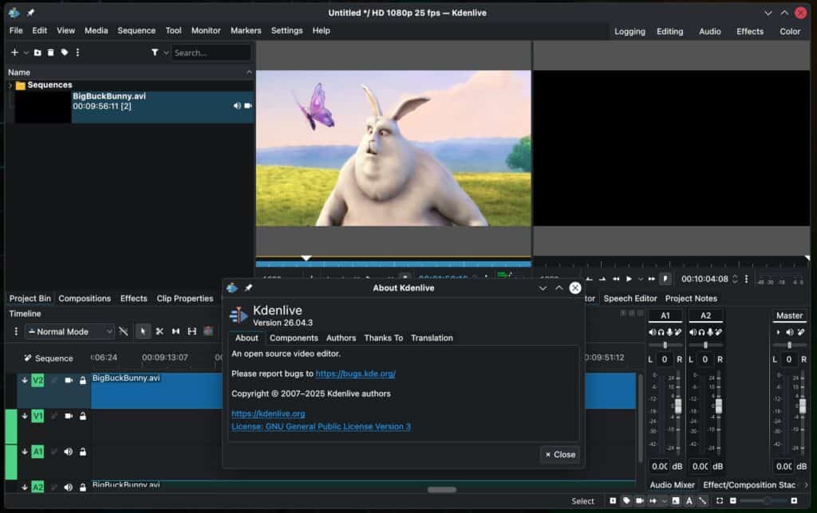Screen dimensions: 817x513
Task: Select the razor (cut) tool in timeline toolbar
Action: coord(160,331)
